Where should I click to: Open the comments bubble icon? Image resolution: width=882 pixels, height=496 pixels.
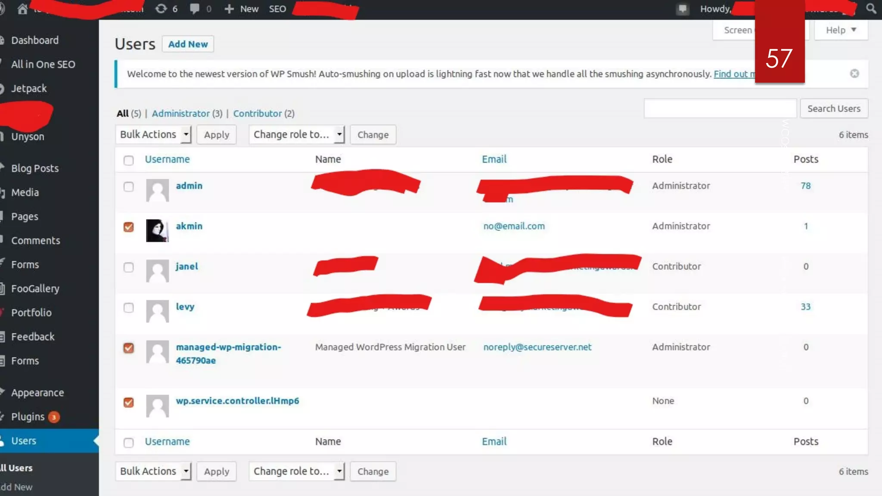tap(195, 9)
